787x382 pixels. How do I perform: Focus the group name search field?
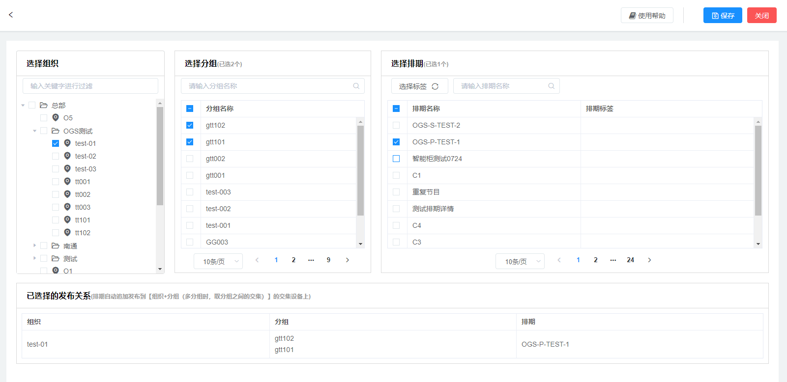pyautogui.click(x=273, y=86)
